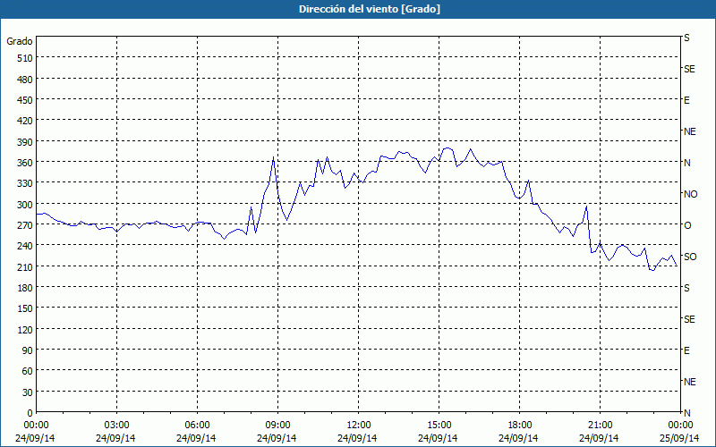The image size is (716, 447).
Task: Select the "SO" compass direction label
Action: click(690, 257)
